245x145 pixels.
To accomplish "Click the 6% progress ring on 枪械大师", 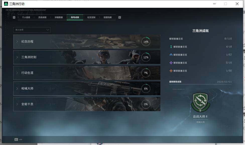I will (x=146, y=88).
